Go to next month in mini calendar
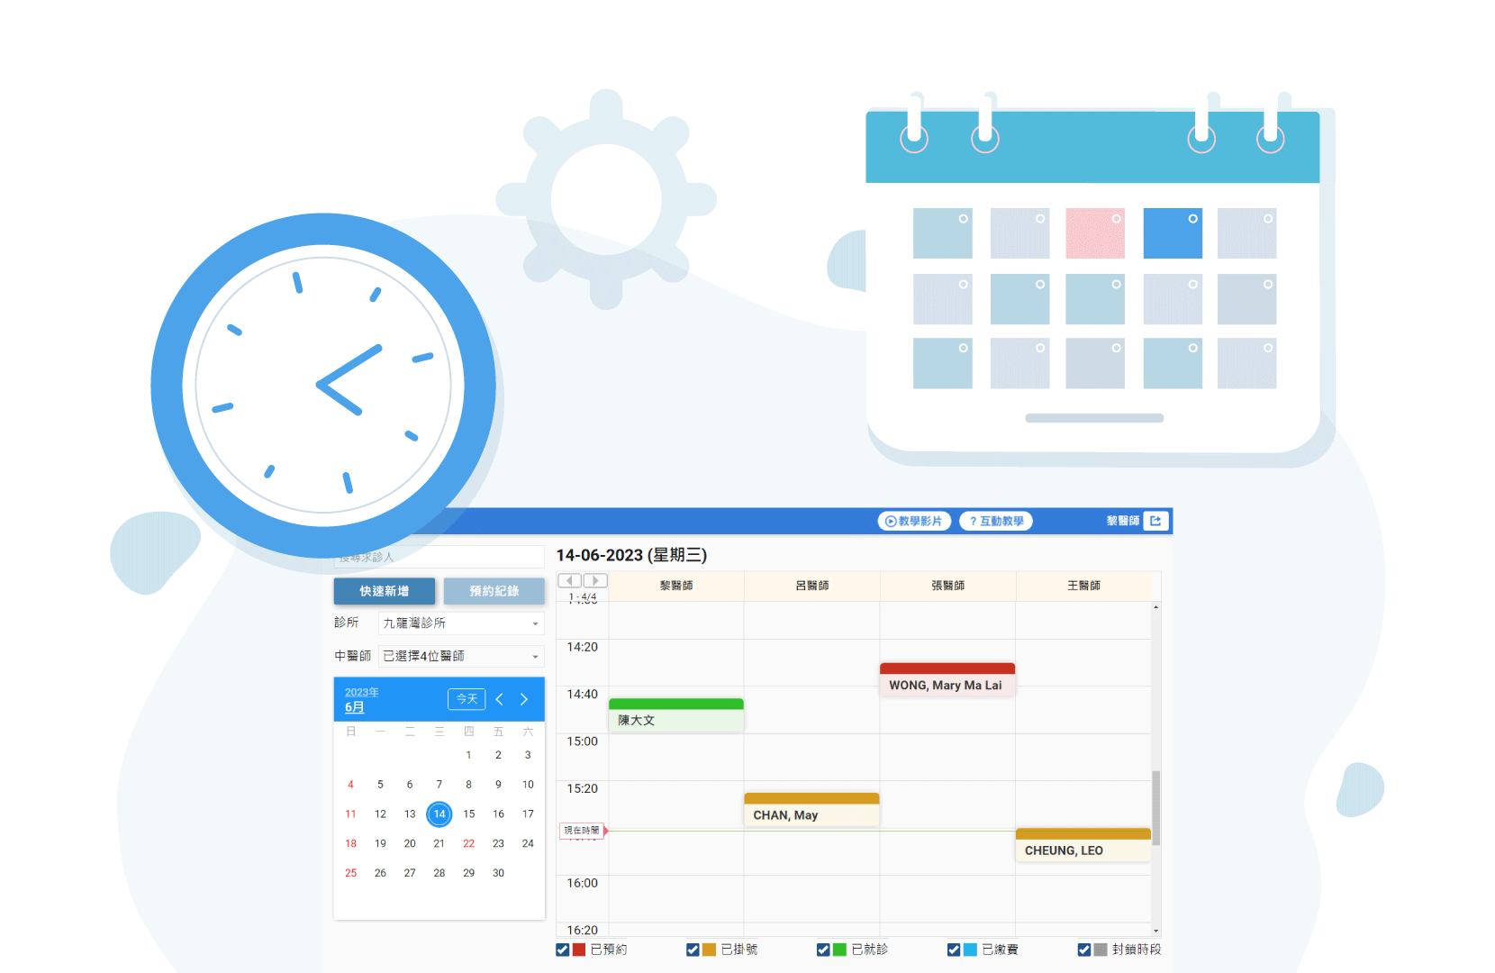The width and height of the screenshot is (1495, 973). pyautogui.click(x=524, y=699)
